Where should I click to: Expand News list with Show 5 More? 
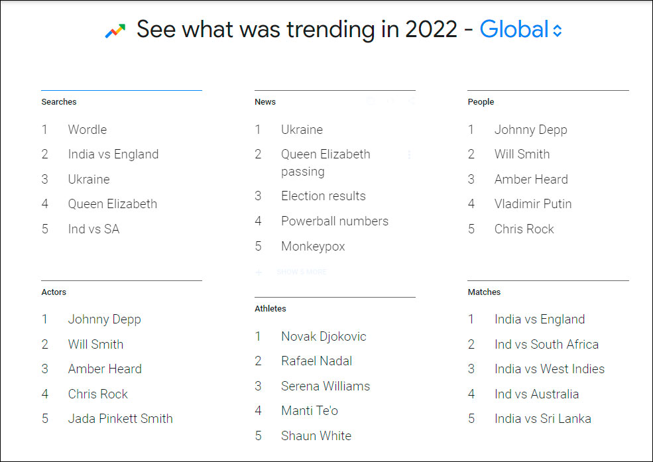coord(301,272)
